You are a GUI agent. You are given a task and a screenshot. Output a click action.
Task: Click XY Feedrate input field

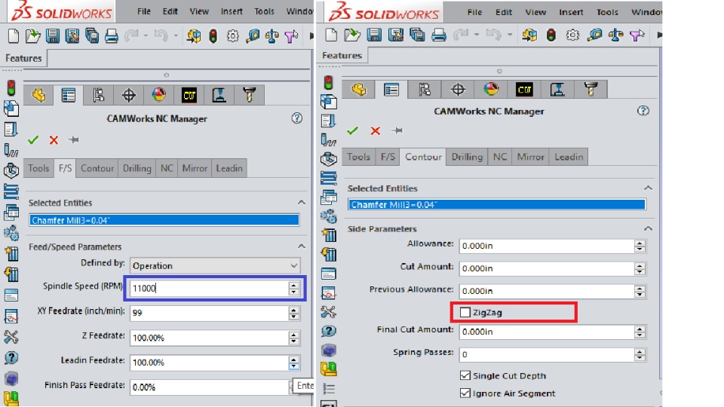pyautogui.click(x=209, y=313)
